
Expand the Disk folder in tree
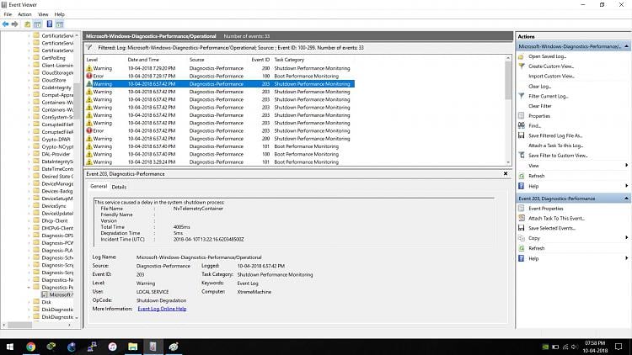pos(29,302)
